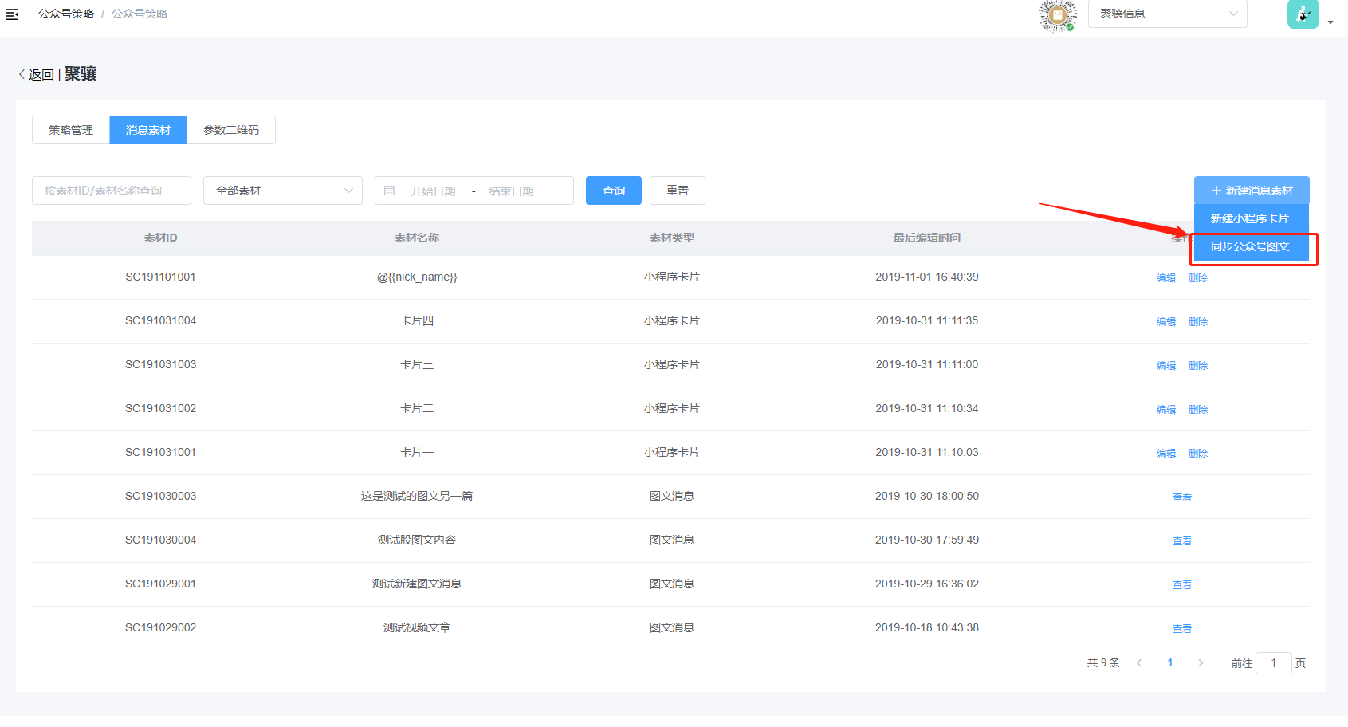Image resolution: width=1348 pixels, height=727 pixels.
Task: Expand the 聚骧信息 account dropdown
Action: pos(1167,14)
